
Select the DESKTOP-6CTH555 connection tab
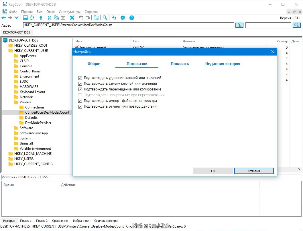(x=17, y=32)
